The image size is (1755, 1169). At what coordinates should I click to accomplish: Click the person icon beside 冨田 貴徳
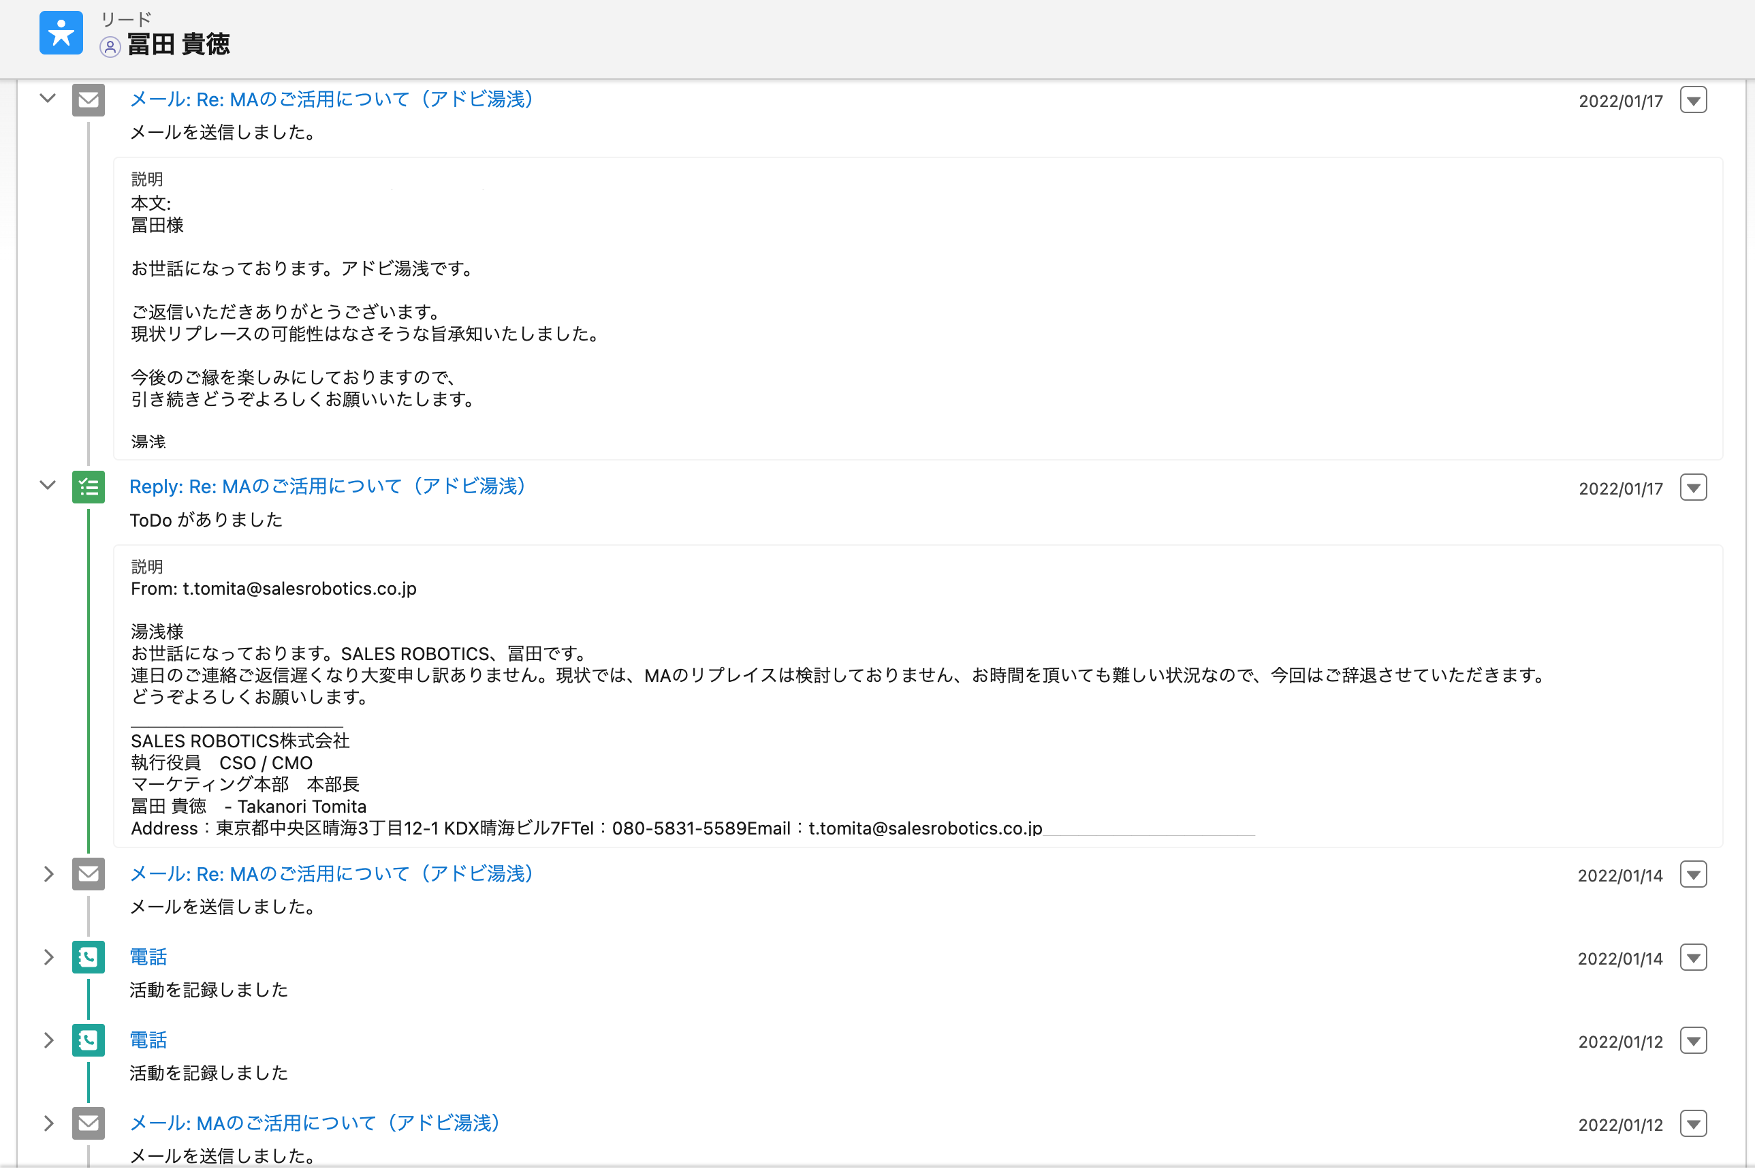(110, 47)
